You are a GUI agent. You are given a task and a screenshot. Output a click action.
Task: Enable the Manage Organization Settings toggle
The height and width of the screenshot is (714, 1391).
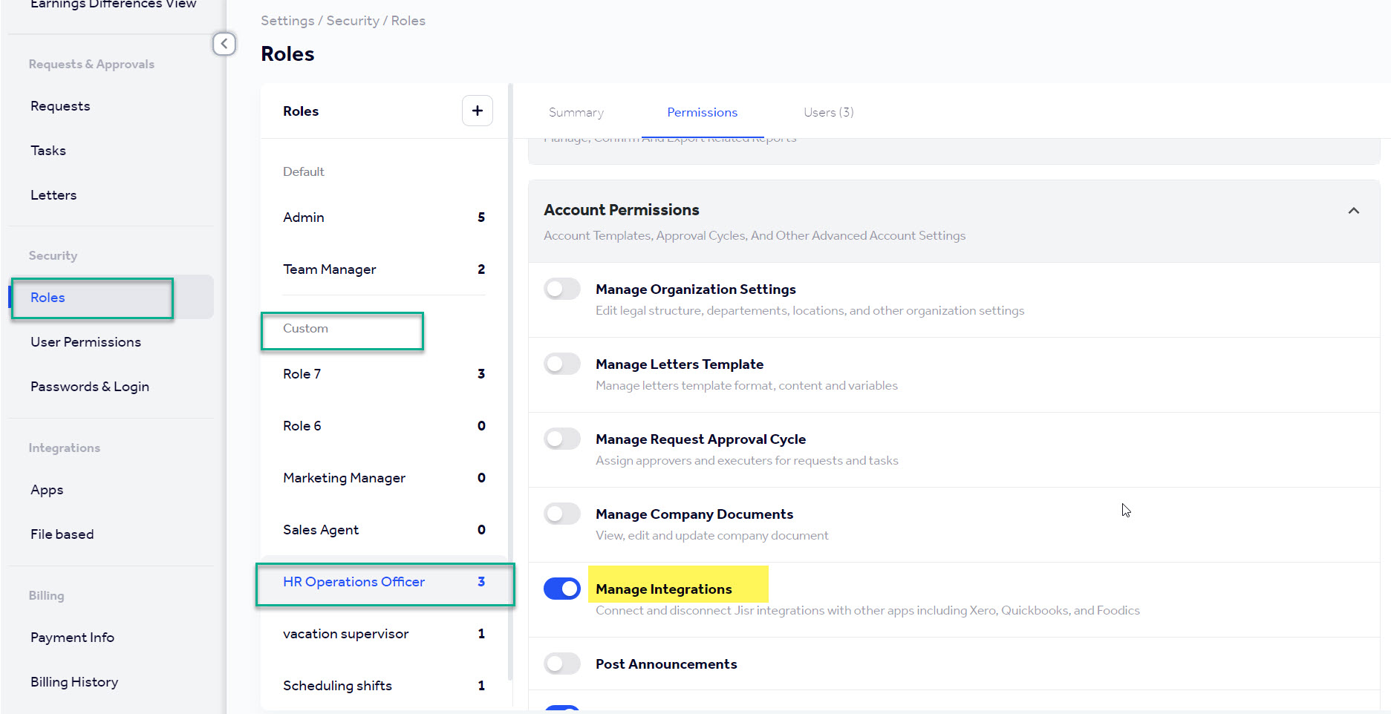(561, 289)
